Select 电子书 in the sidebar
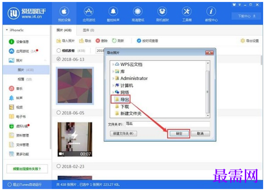The height and width of the screenshot is (191, 267). (x=17, y=117)
